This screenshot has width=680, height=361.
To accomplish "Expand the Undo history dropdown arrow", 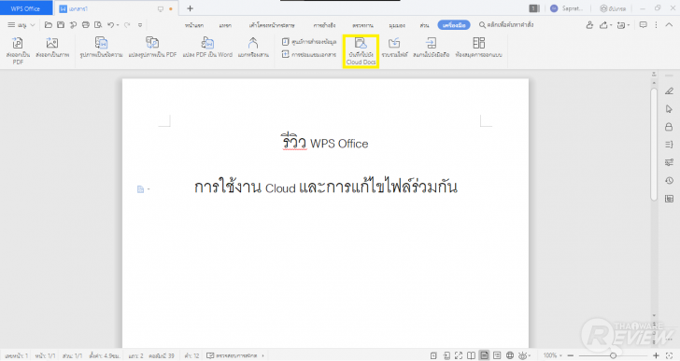I will tap(118, 25).
